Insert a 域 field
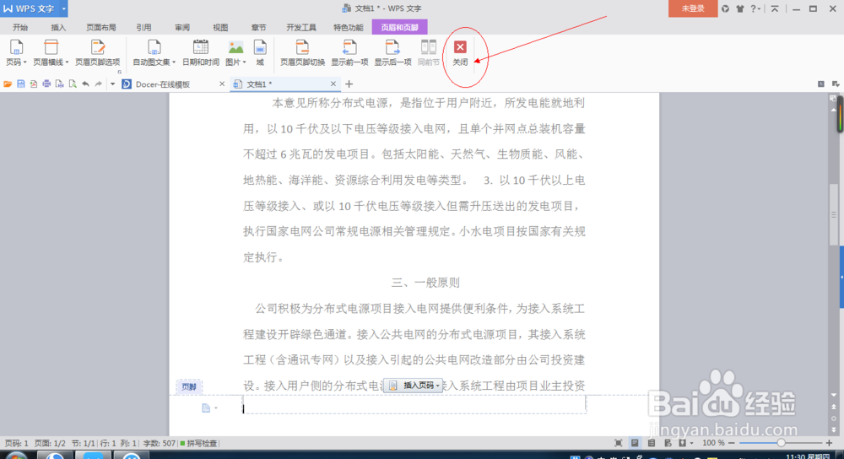The height and width of the screenshot is (459, 844). (x=260, y=52)
